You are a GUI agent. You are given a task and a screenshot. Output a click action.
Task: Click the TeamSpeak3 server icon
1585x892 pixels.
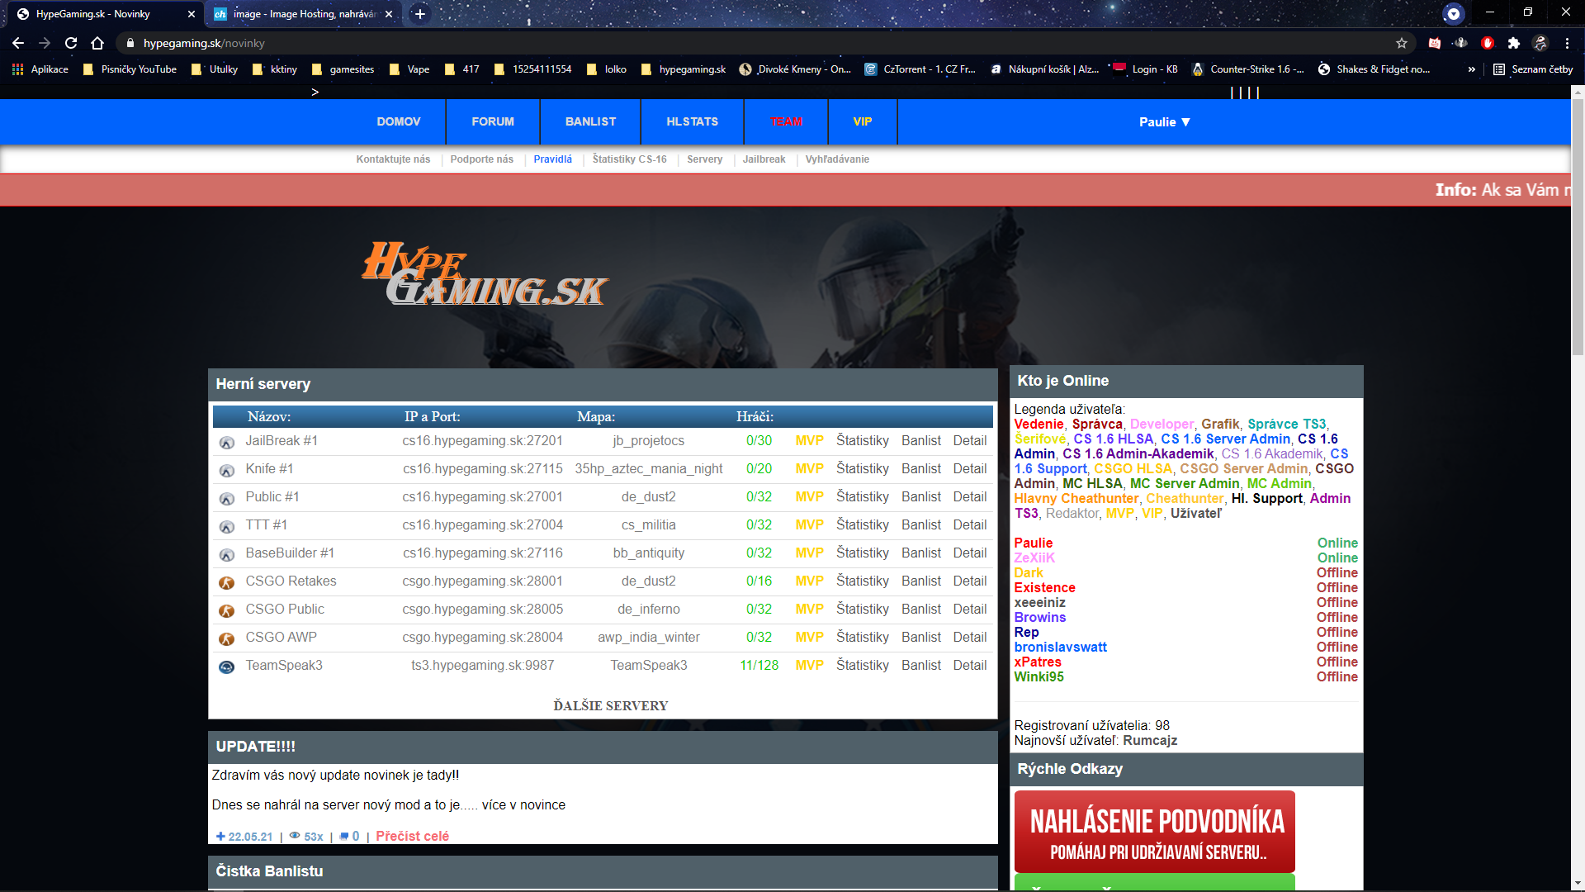coord(226,667)
